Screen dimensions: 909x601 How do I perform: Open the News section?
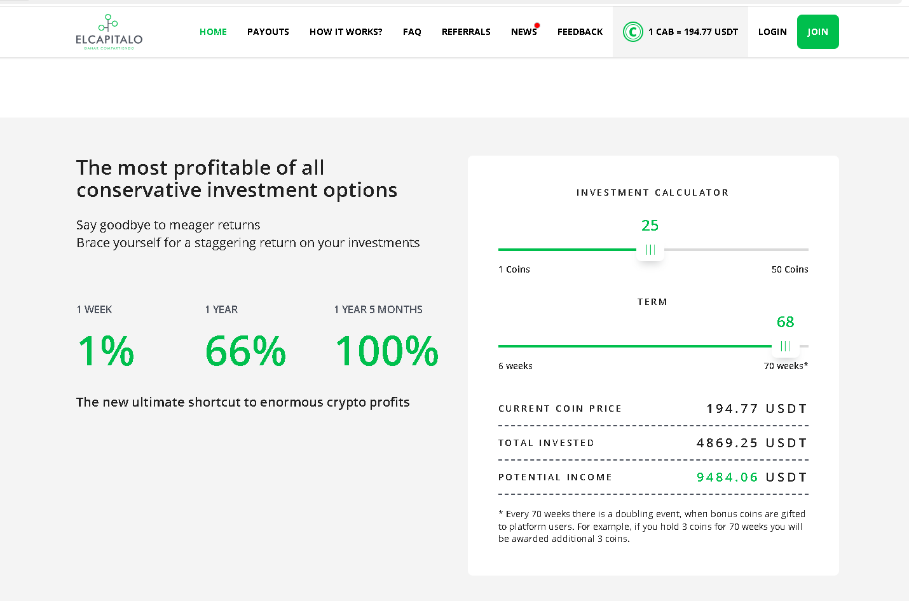coord(524,32)
